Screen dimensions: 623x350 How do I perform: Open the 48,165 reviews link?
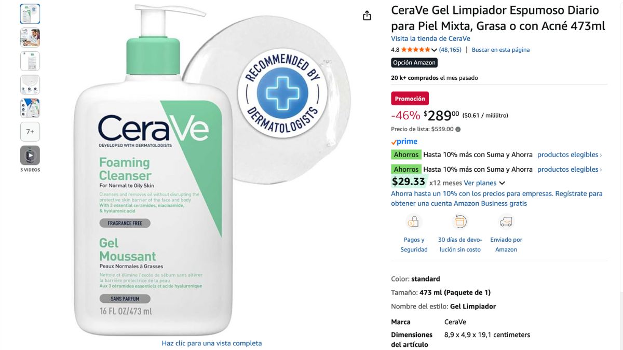click(x=450, y=50)
